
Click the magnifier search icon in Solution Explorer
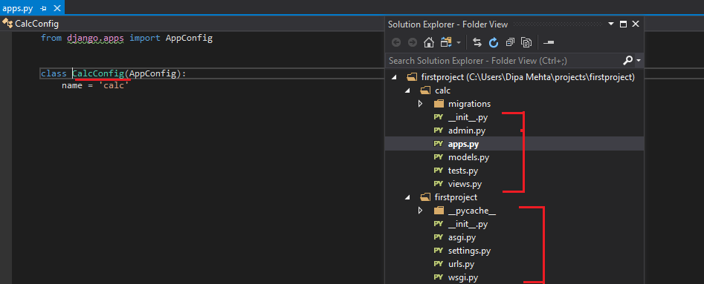[x=628, y=60]
